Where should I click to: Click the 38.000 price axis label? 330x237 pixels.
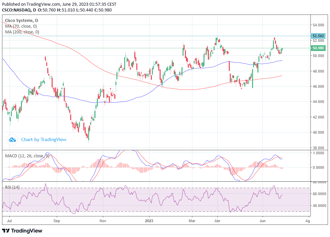coord(318,148)
